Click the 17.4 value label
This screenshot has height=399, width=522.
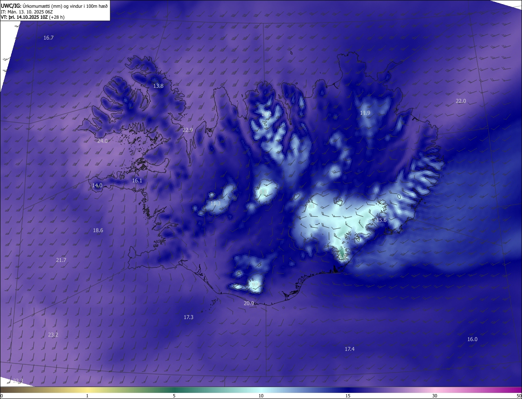pos(349,349)
